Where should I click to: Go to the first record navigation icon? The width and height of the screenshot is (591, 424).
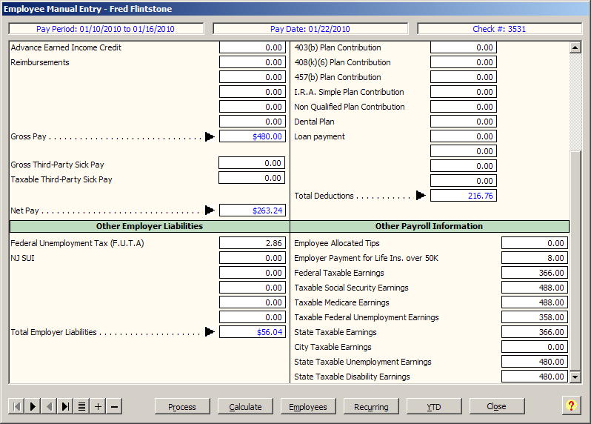[16, 406]
